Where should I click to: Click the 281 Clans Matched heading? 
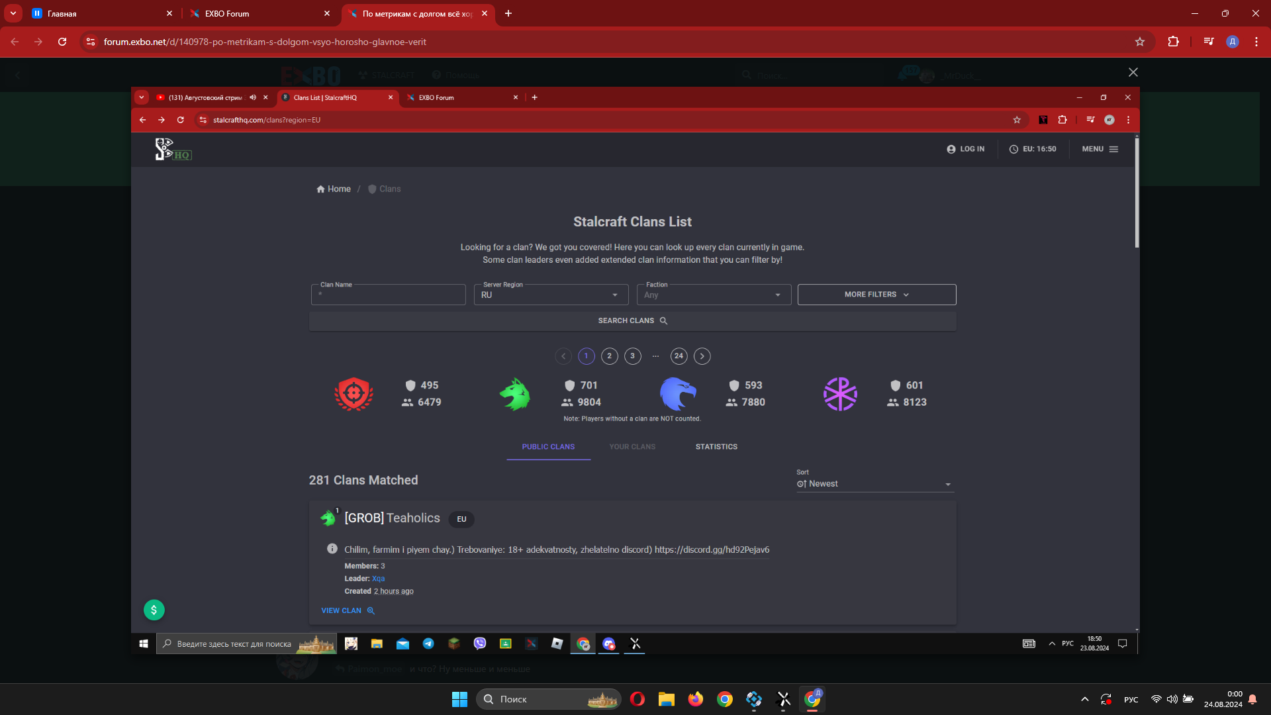(363, 480)
